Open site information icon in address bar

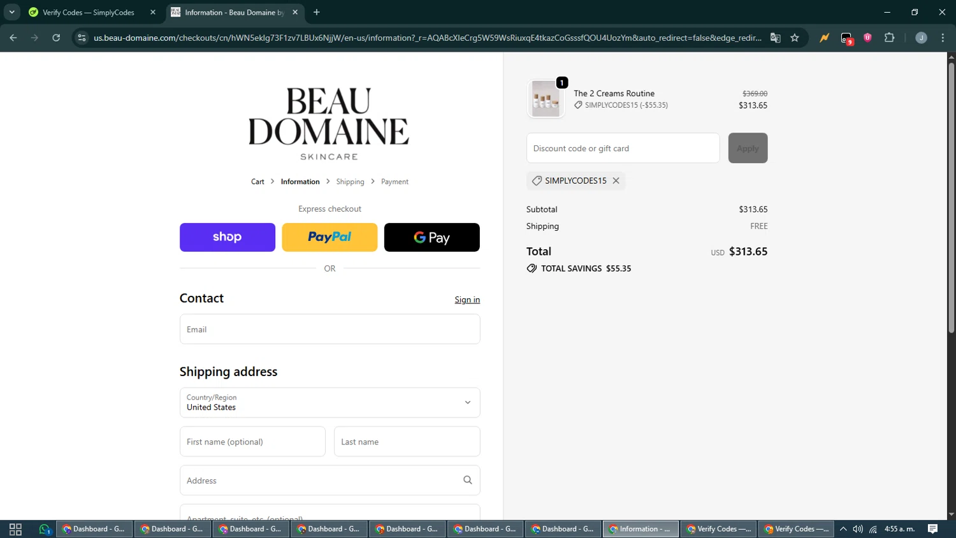pyautogui.click(x=82, y=38)
